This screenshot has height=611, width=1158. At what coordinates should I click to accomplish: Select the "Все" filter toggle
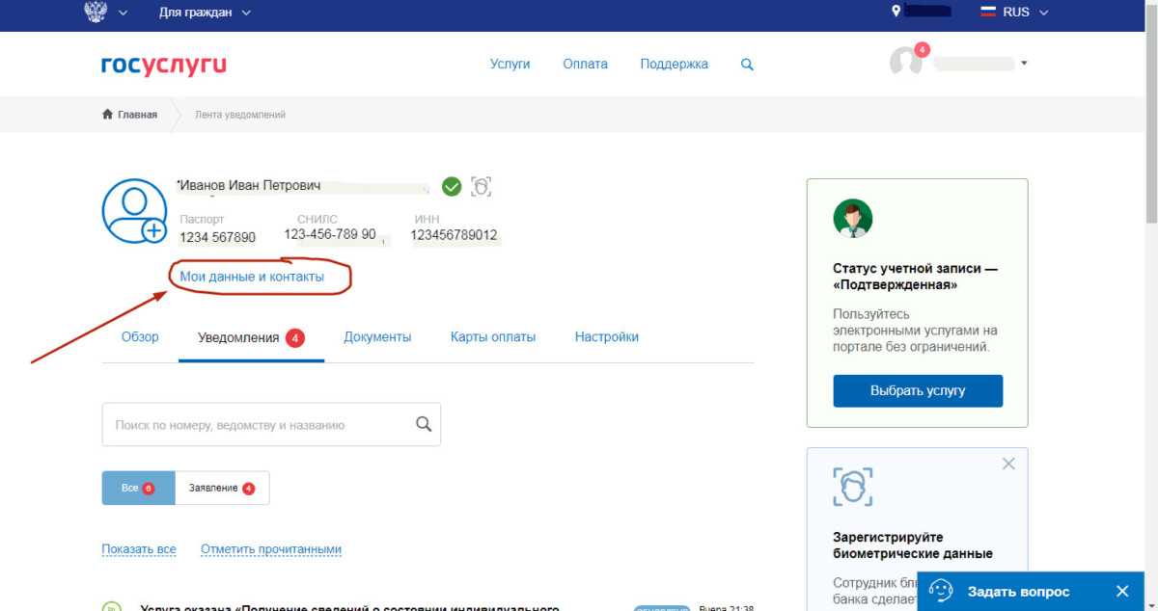tap(138, 488)
